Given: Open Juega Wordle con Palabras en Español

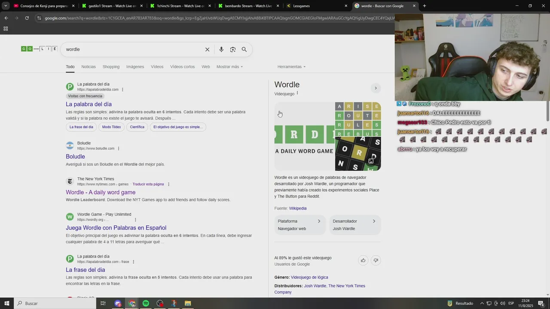Looking at the screenshot, I should (116, 228).
